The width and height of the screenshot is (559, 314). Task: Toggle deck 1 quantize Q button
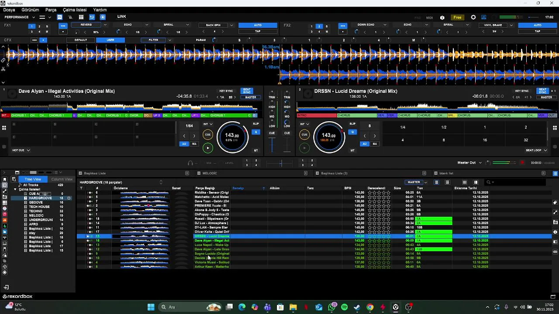(256, 132)
